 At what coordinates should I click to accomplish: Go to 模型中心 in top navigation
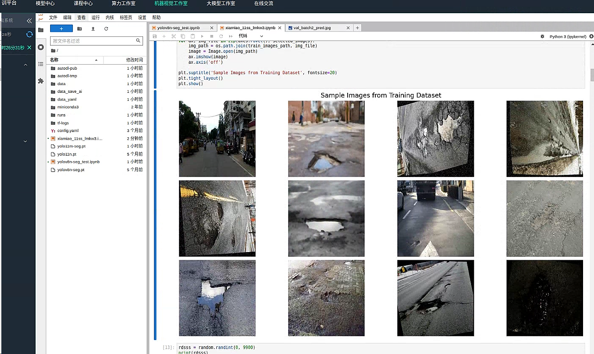45,3
